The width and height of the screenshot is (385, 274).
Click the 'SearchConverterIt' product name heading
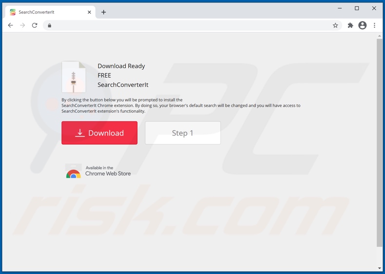[123, 85]
